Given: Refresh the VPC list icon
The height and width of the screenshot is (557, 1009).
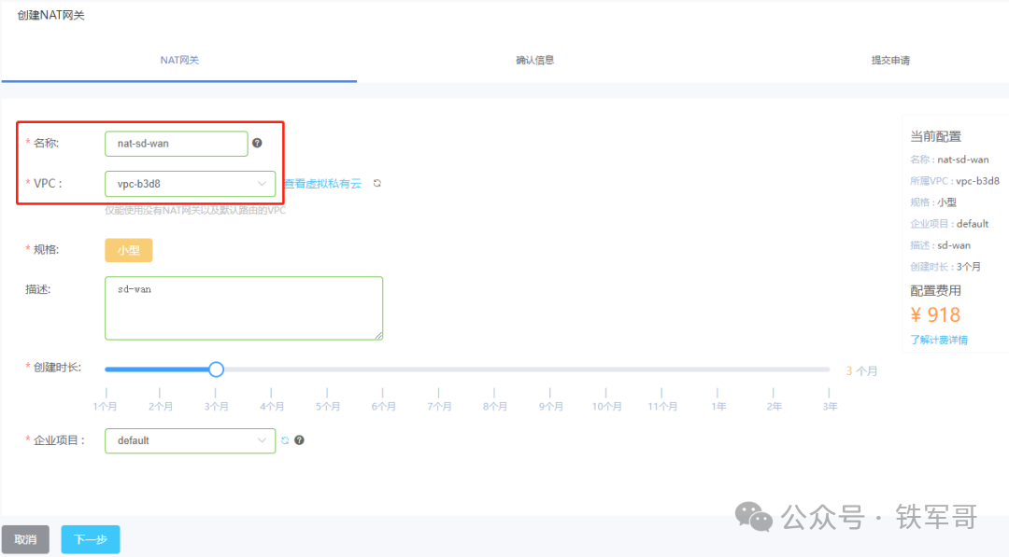Looking at the screenshot, I should click(377, 183).
